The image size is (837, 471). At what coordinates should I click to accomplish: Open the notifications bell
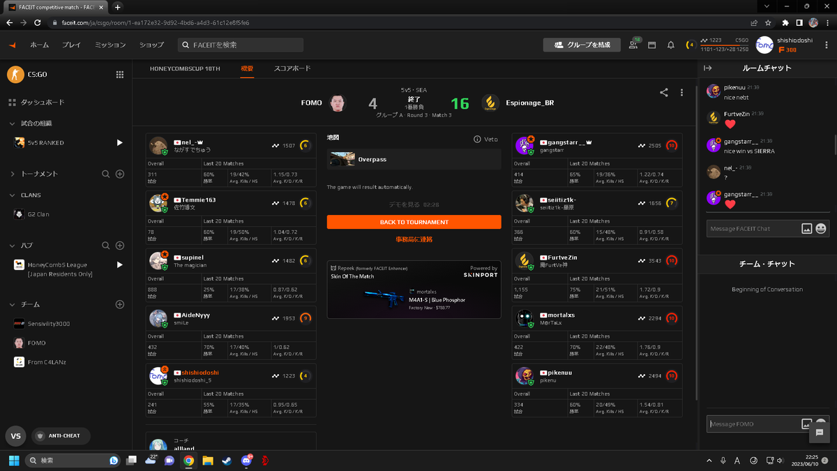671,45
